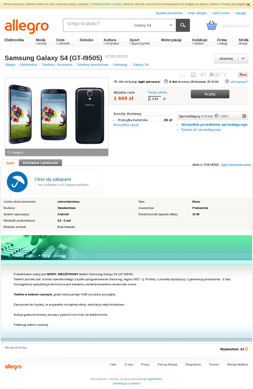Click the Google +1 button
This screenshot has height=389, width=253.
(x=203, y=75)
